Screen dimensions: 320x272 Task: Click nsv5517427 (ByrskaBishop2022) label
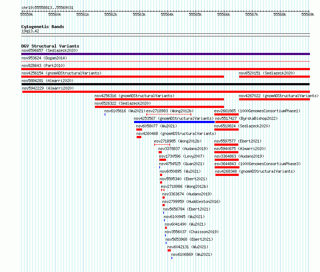tap(246, 118)
